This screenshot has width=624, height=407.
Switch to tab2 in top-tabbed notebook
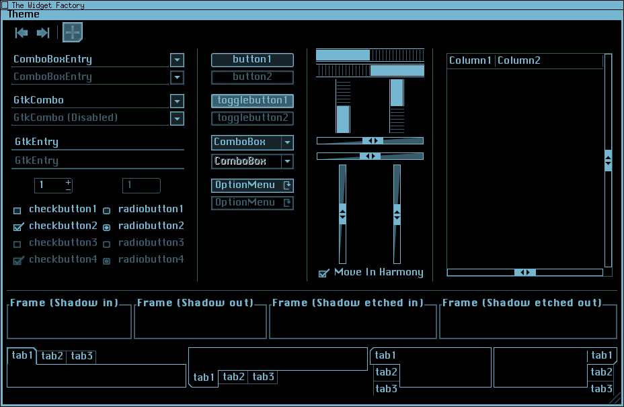(52, 356)
